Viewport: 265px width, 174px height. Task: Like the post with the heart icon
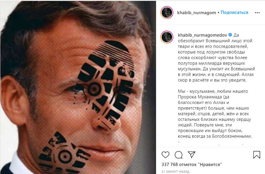point(165,155)
